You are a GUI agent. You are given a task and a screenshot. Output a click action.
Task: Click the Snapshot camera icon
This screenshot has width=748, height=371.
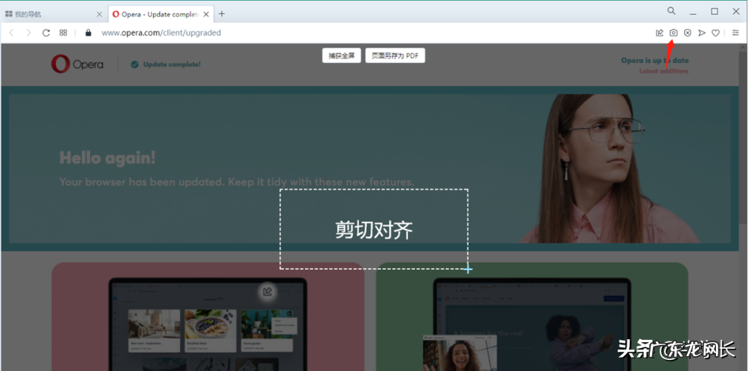point(674,33)
